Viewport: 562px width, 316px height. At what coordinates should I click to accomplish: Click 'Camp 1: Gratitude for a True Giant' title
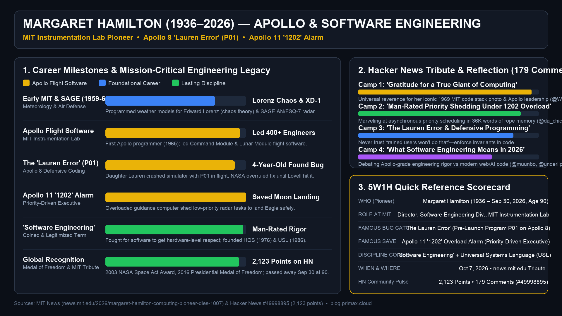pos(438,85)
